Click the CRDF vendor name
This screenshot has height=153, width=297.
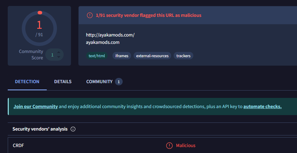tap(18, 146)
